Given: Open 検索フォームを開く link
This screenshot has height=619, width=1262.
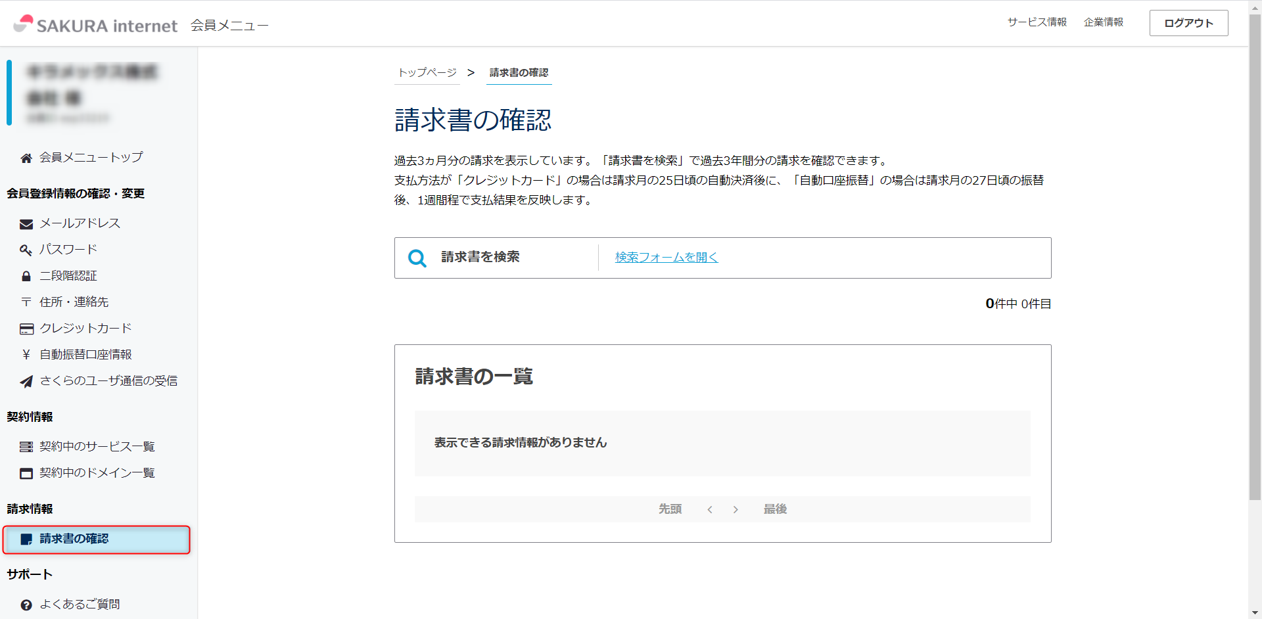Looking at the screenshot, I should 666,258.
